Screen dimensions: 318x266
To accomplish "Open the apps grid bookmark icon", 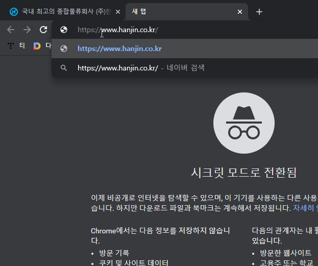I will coord(11,45).
